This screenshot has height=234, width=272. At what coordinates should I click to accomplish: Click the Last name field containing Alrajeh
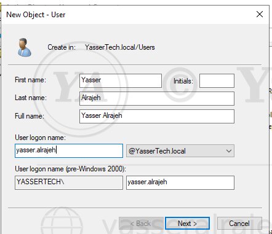click(x=157, y=98)
